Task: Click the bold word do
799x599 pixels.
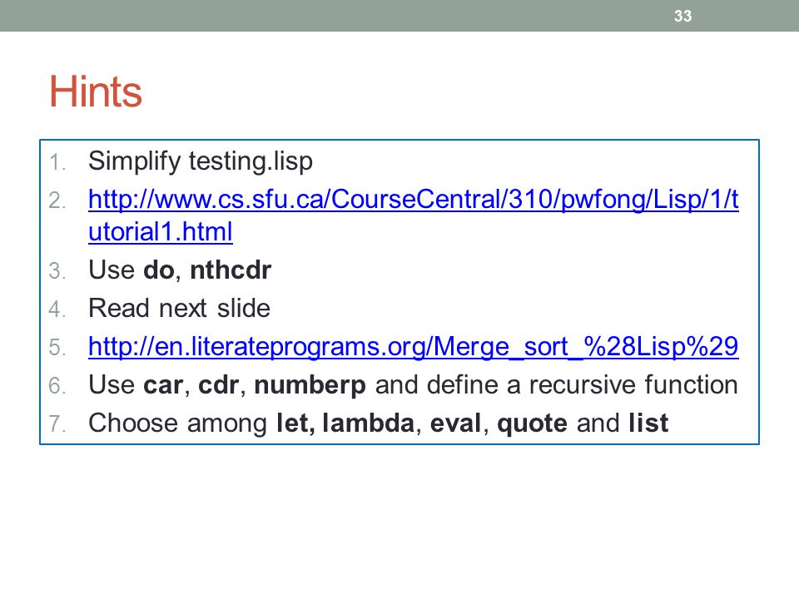Action: click(159, 270)
